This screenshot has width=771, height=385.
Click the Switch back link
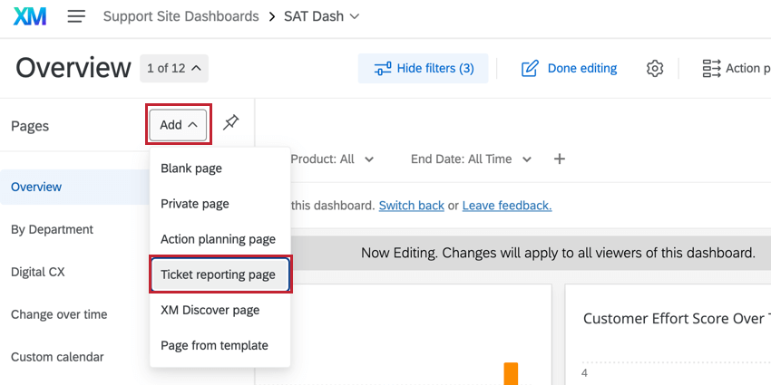point(411,206)
